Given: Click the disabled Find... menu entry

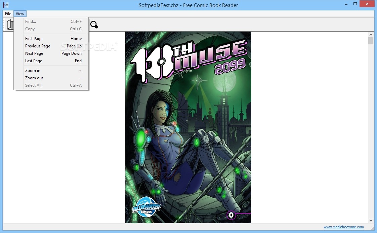Looking at the screenshot, I should point(51,22).
